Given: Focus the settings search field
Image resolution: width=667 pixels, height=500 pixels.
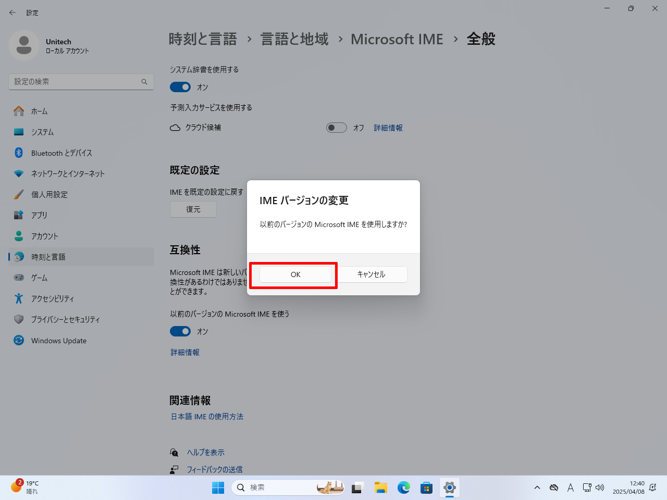Looking at the screenshot, I should (x=81, y=82).
